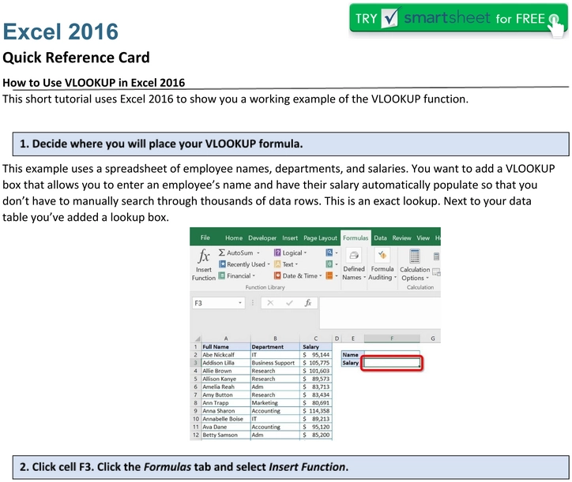
Task: Select the empty cell next to Name label
Action: tap(392, 354)
